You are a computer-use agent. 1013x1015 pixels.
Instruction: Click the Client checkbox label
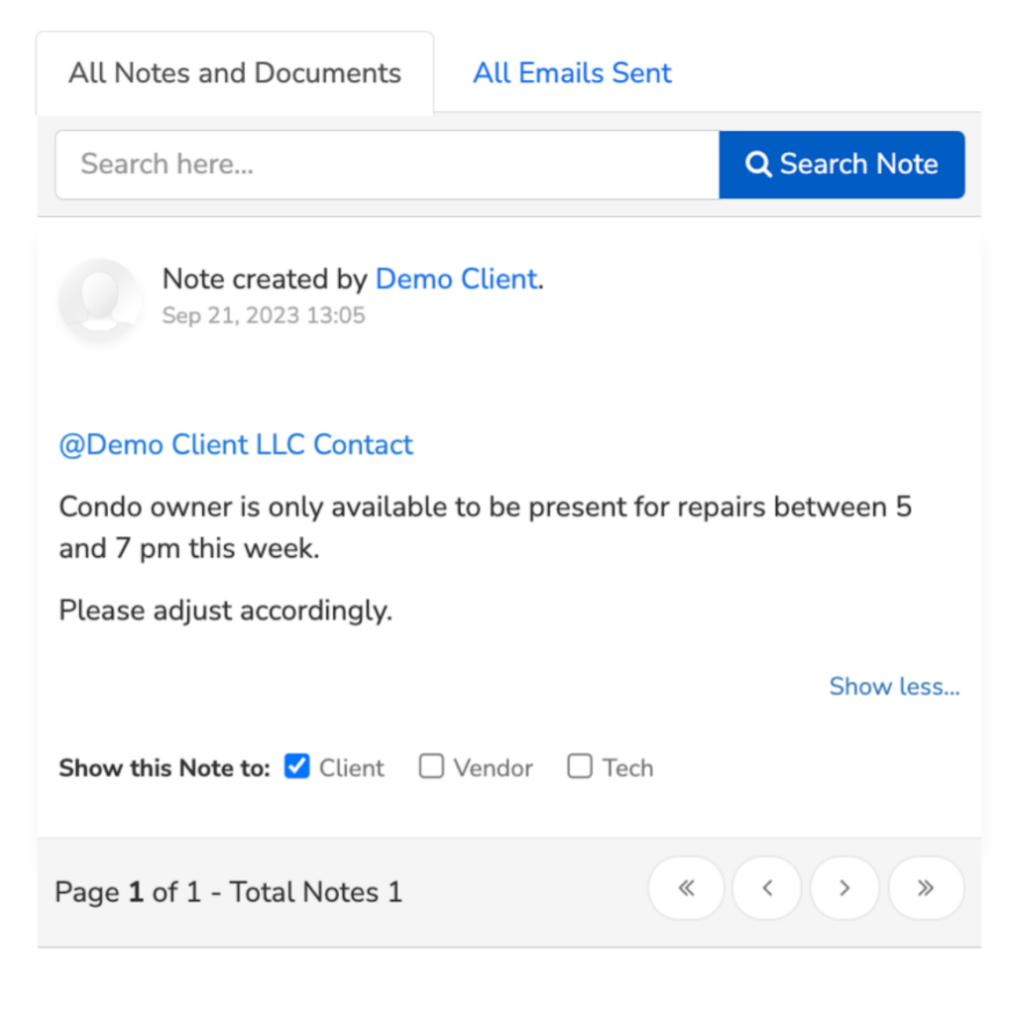point(352,768)
